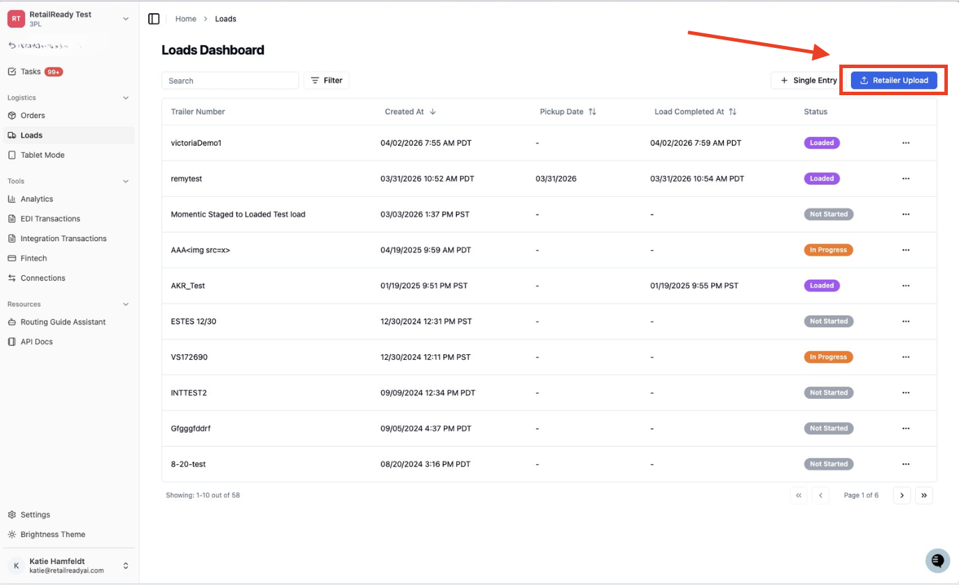This screenshot has width=959, height=585.
Task: Expand RetailReady Test workspace switcher
Action: coord(126,19)
